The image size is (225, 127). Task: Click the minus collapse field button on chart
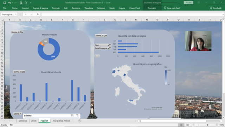98,56
